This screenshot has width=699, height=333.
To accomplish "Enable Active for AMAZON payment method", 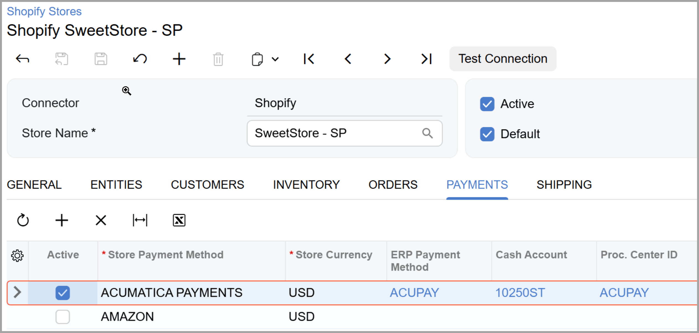I will [x=63, y=316].
